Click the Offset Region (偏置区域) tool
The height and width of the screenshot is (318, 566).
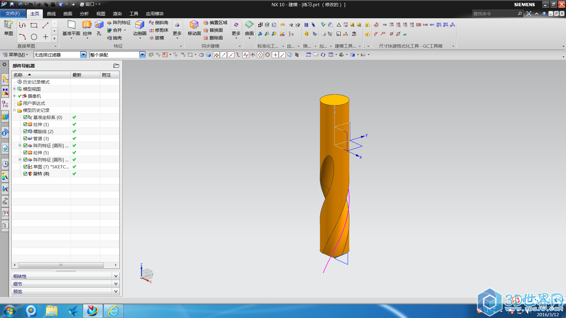tap(215, 23)
